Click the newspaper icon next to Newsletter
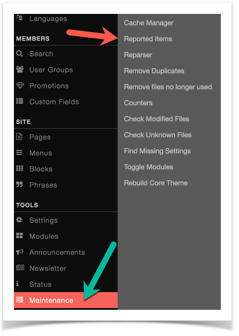The height and width of the screenshot is (336, 239). 20,268
